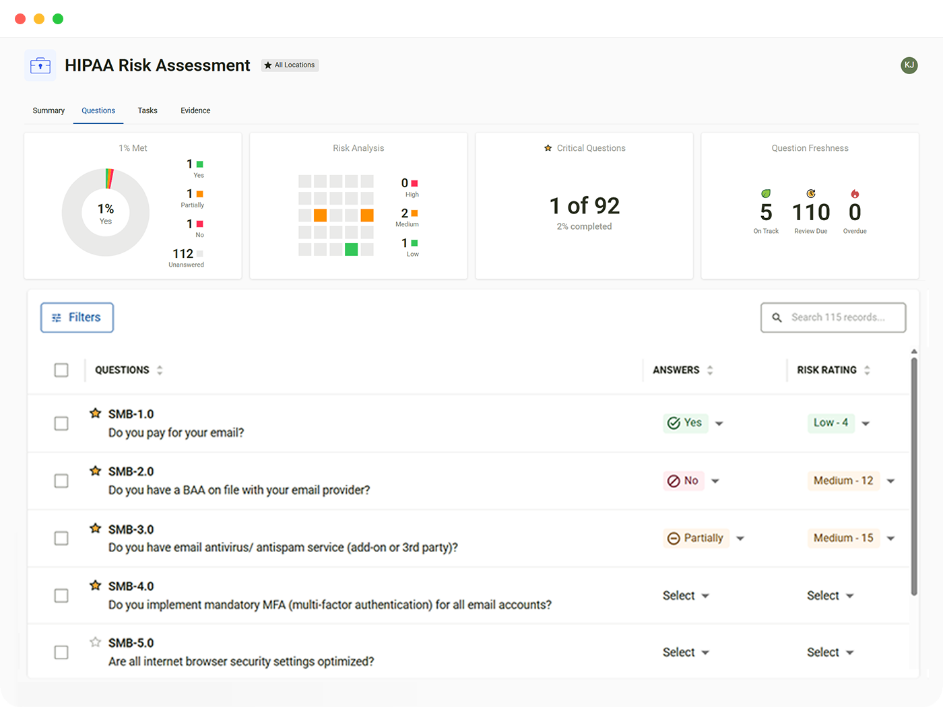
Task: Check the SMB-4.0 row checkbox
Action: click(61, 596)
